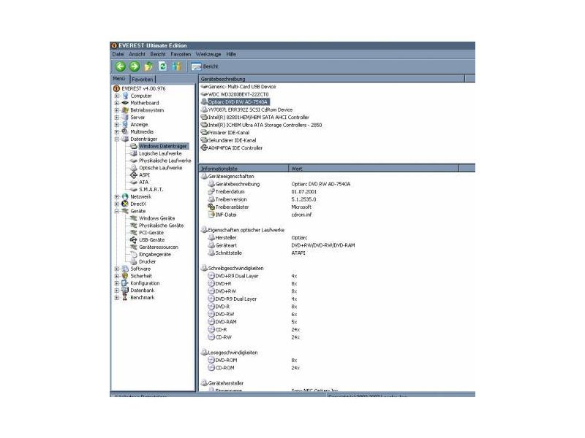585x438 pixels.
Task: Expand the Motherboard tree node
Action: coord(117,103)
